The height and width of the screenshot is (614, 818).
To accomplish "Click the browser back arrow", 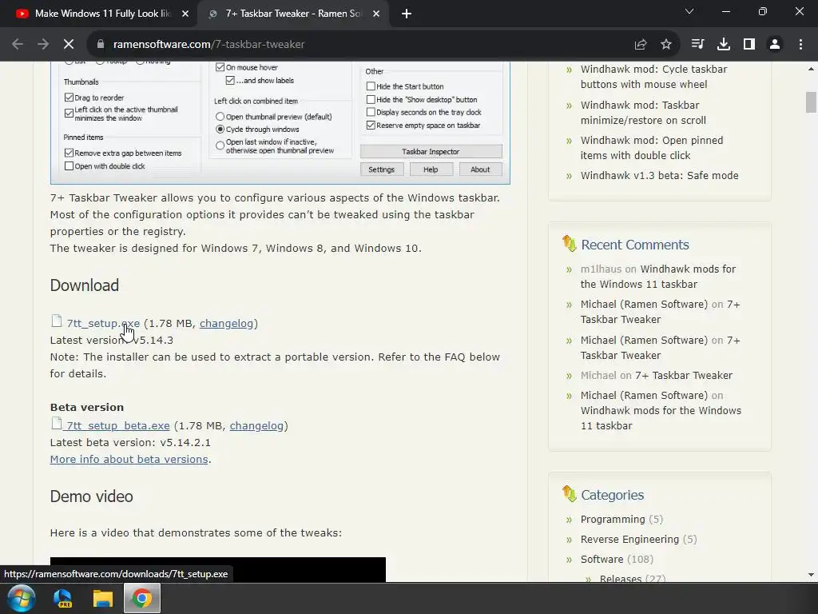I will [18, 45].
